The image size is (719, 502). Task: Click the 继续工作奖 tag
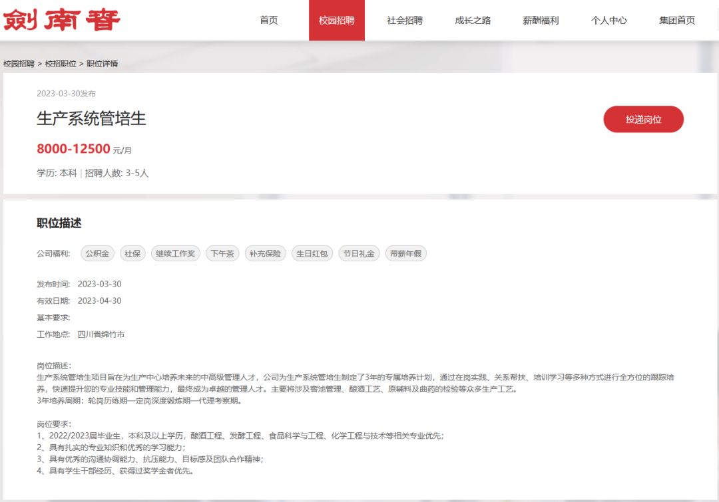(175, 253)
